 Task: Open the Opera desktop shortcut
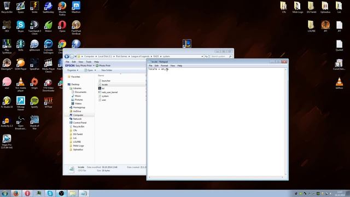(x=62, y=26)
